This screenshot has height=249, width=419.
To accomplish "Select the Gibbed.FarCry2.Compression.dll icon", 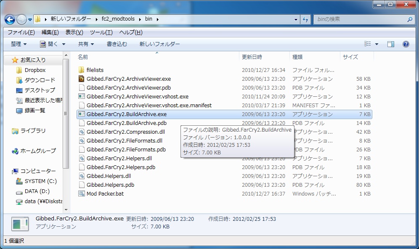I will click(x=82, y=132).
